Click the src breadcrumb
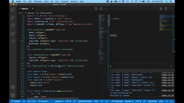 (20, 13)
